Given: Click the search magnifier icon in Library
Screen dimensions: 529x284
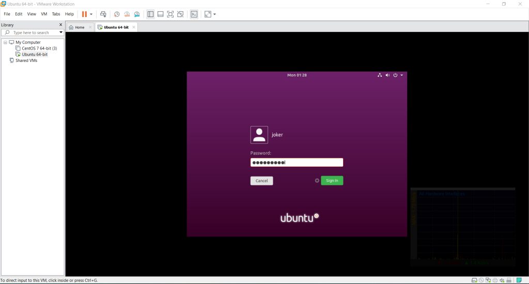Looking at the screenshot, I should tap(7, 33).
